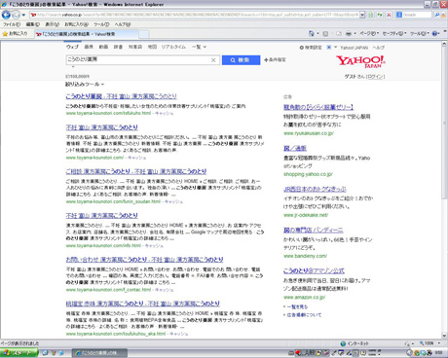Image resolution: width=448 pixels, height=358 pixels.
Task: Open the 桃福宝 赤珠 漢方薬房こうのとり result link
Action: [143, 304]
